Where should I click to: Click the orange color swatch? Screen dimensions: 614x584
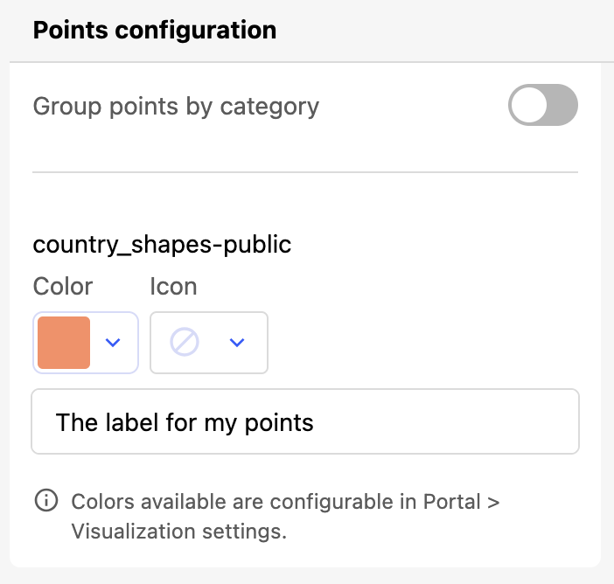64,343
